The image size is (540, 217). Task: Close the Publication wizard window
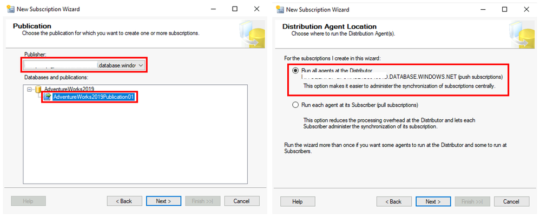click(x=256, y=9)
